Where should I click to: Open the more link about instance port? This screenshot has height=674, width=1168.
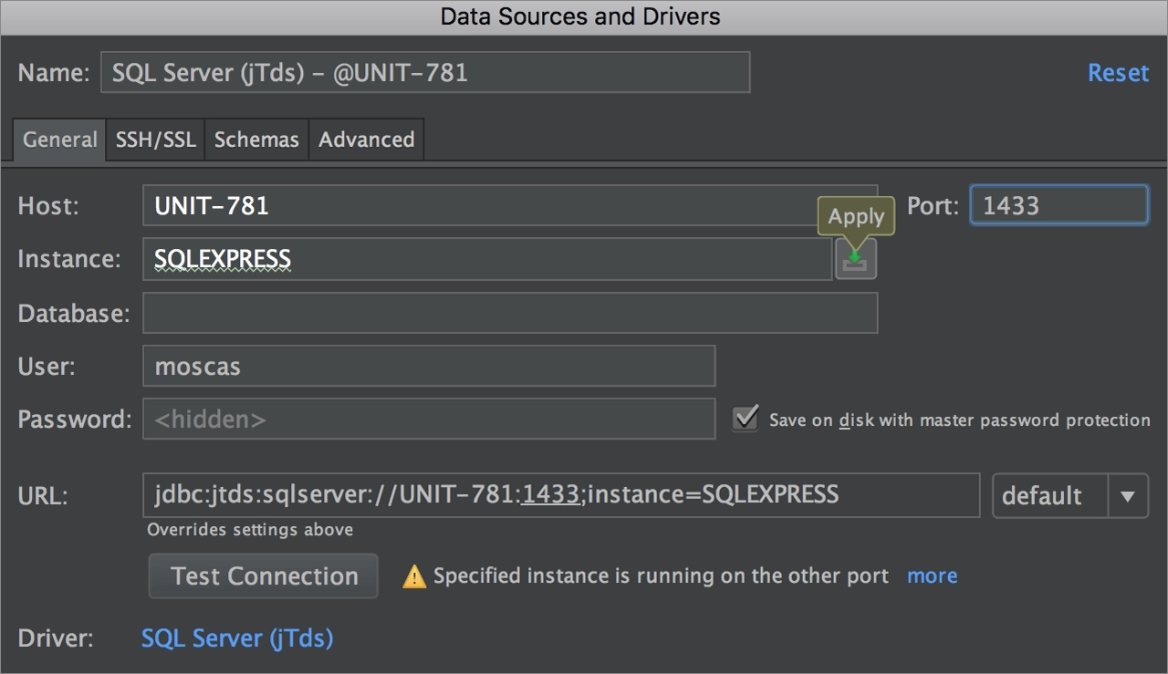[932, 576]
